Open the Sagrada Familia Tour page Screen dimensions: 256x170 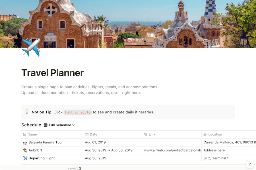pyautogui.click(x=46, y=143)
